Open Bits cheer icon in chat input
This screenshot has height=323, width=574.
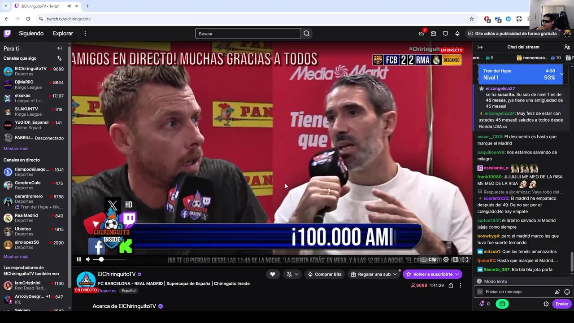click(x=557, y=292)
